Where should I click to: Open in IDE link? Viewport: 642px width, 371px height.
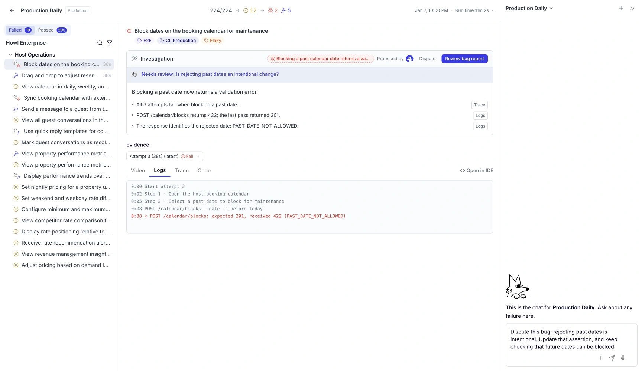point(477,171)
